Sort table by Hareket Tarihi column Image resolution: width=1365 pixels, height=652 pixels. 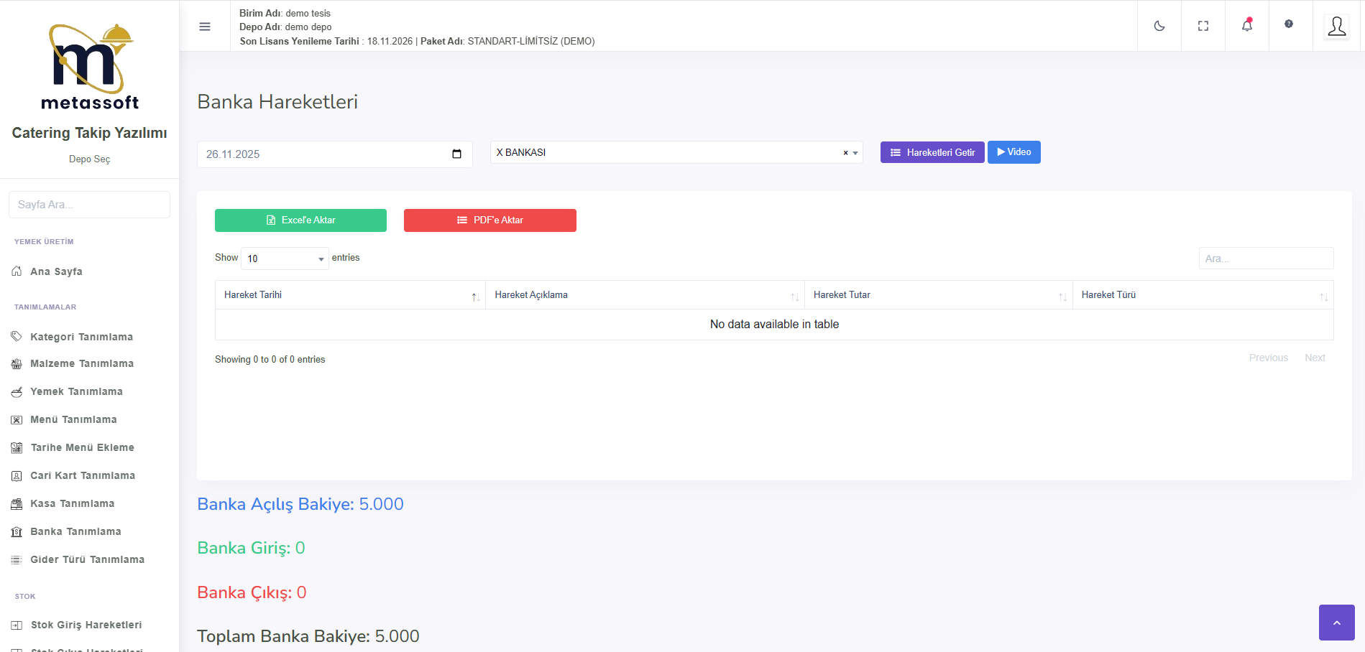[x=350, y=295]
